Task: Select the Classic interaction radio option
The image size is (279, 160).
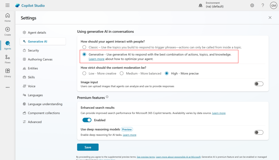Action: click(84, 47)
